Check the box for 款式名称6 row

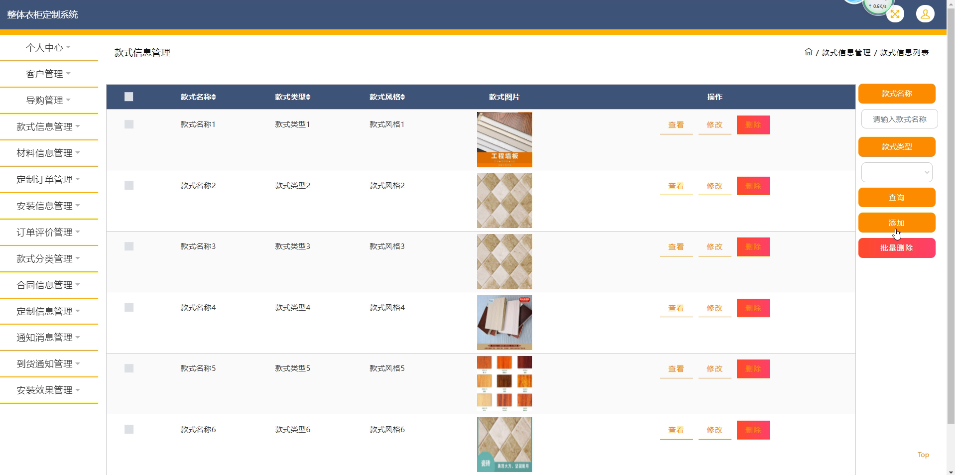click(x=129, y=429)
